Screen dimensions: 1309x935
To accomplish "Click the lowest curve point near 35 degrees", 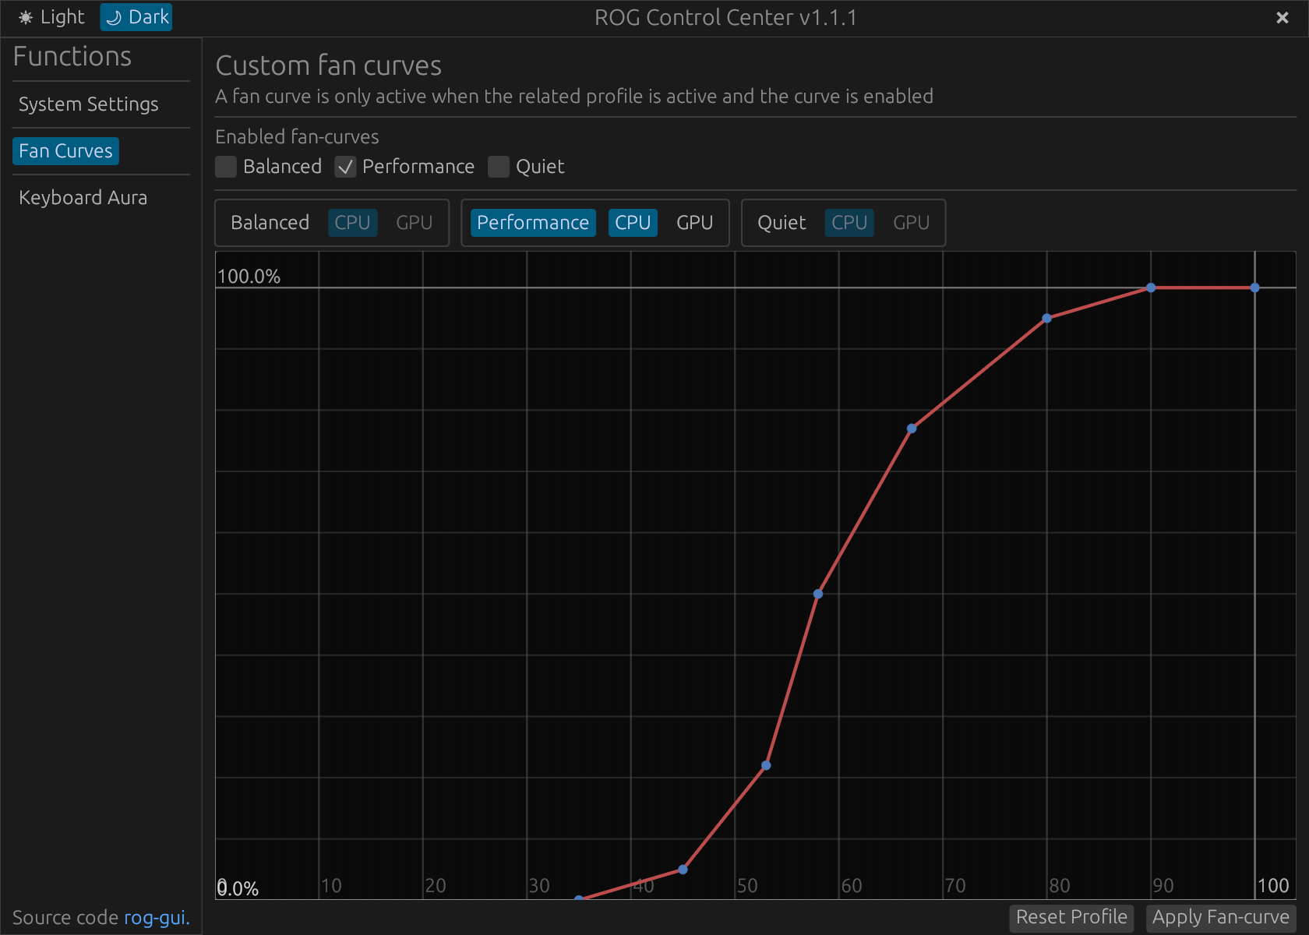I will click(x=579, y=898).
